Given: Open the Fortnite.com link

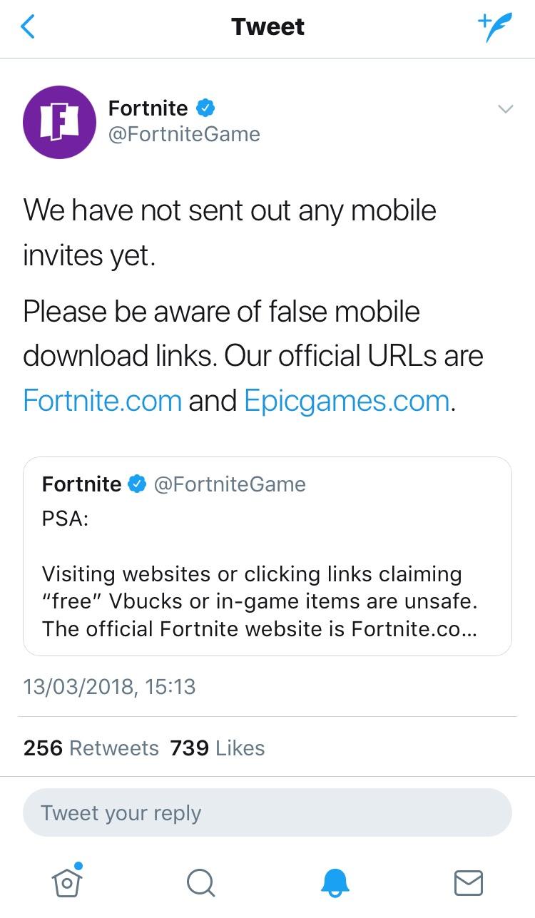Looking at the screenshot, I should [x=102, y=400].
